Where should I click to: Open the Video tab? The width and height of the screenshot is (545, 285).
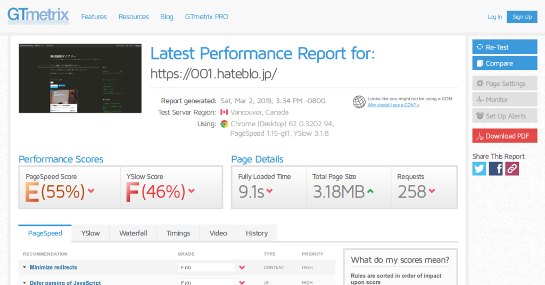pyautogui.click(x=218, y=233)
